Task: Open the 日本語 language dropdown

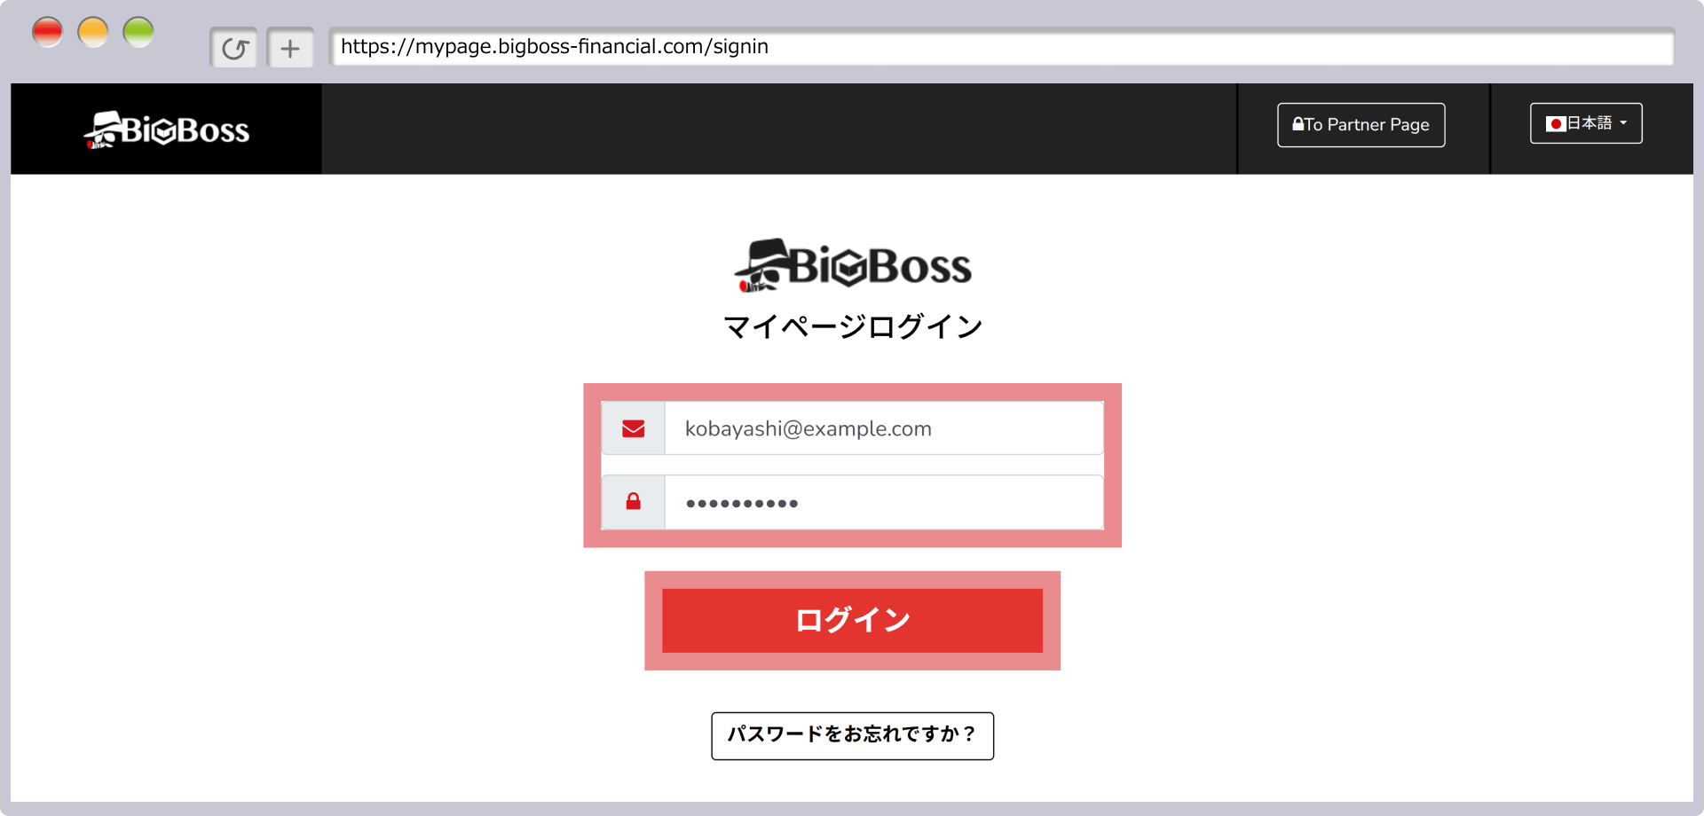Action: click(1585, 123)
